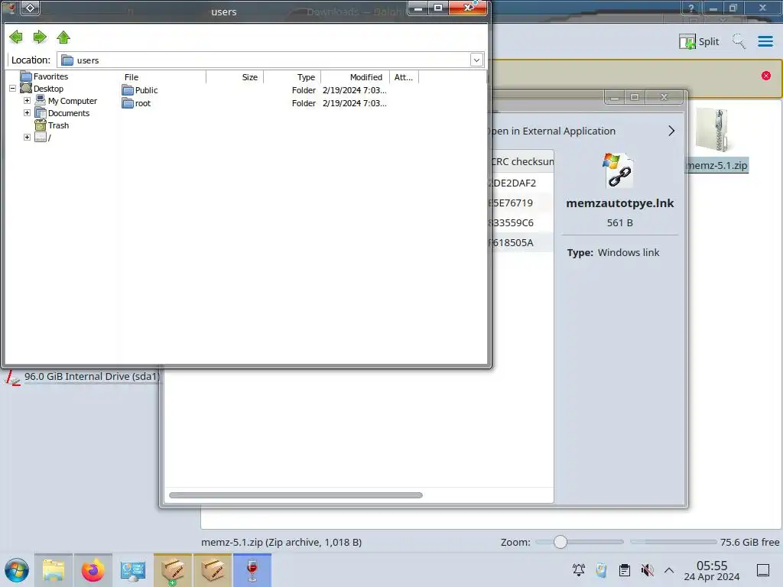Select the checksum row ending 33559C6
The width and height of the screenshot is (783, 587).
click(521, 223)
